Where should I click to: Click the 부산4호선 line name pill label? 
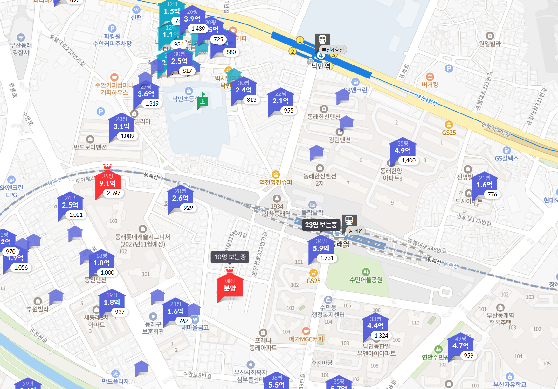(333, 50)
